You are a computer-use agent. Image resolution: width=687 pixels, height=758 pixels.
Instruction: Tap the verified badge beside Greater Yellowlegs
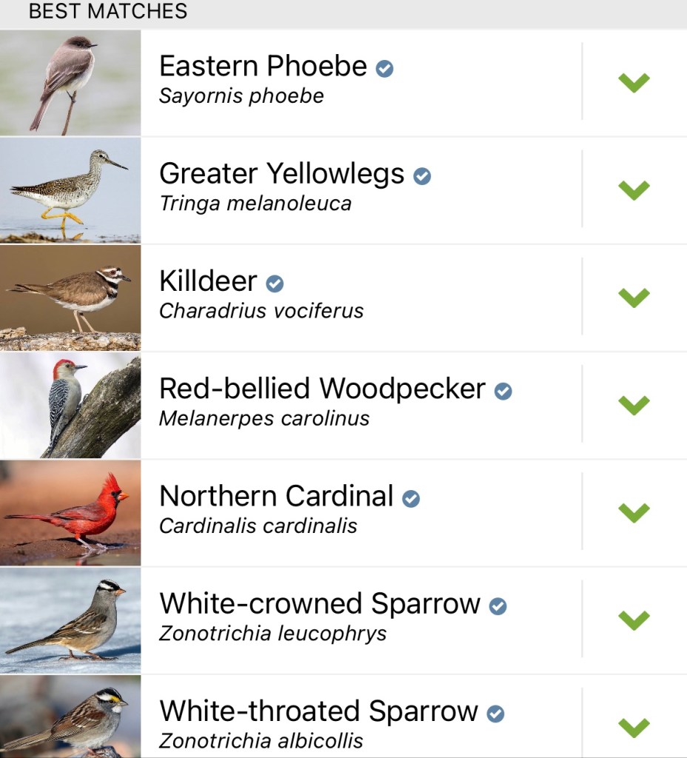point(422,176)
